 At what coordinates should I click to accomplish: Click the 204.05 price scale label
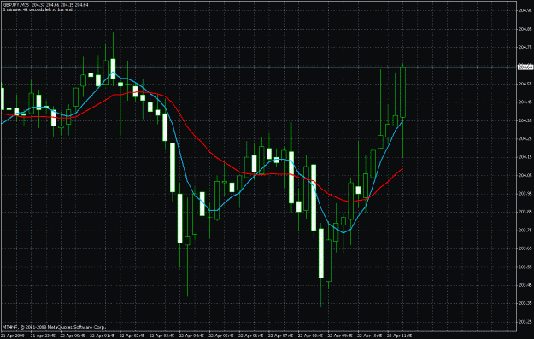click(525, 175)
